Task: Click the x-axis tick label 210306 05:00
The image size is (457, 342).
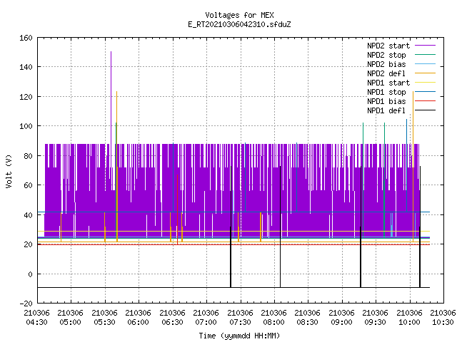Action: [x=70, y=318]
